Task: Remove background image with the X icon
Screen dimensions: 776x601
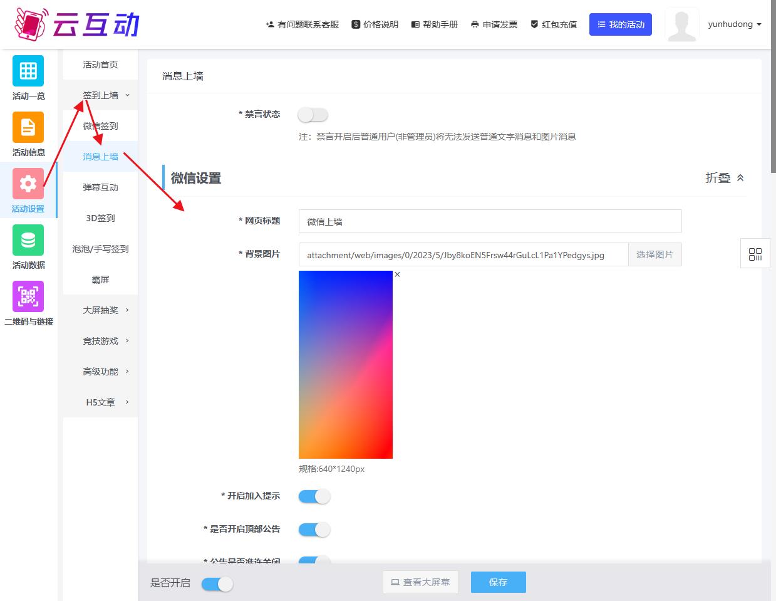Action: [x=397, y=274]
